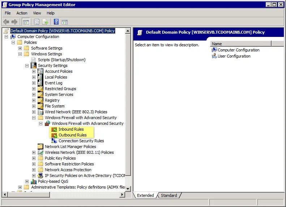The height and width of the screenshot is (207, 286).
Task: Toggle Show/Hide Action Pane toolbar icon
Action: coord(65,22)
